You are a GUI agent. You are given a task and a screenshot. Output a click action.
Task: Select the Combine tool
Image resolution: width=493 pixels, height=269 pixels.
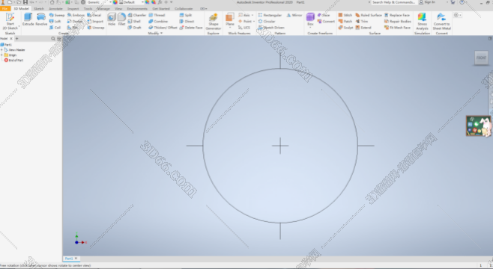pos(158,22)
